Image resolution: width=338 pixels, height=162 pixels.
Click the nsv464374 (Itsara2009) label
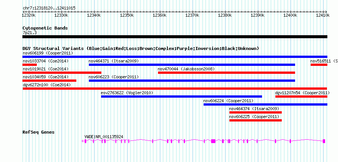click(x=254, y=109)
